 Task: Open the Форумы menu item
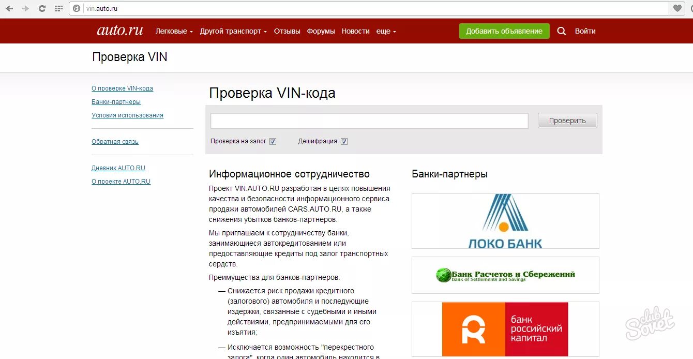321,31
